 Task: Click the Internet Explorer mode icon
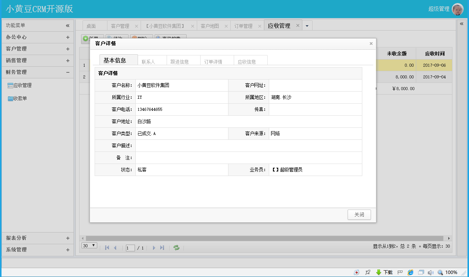[411, 272]
